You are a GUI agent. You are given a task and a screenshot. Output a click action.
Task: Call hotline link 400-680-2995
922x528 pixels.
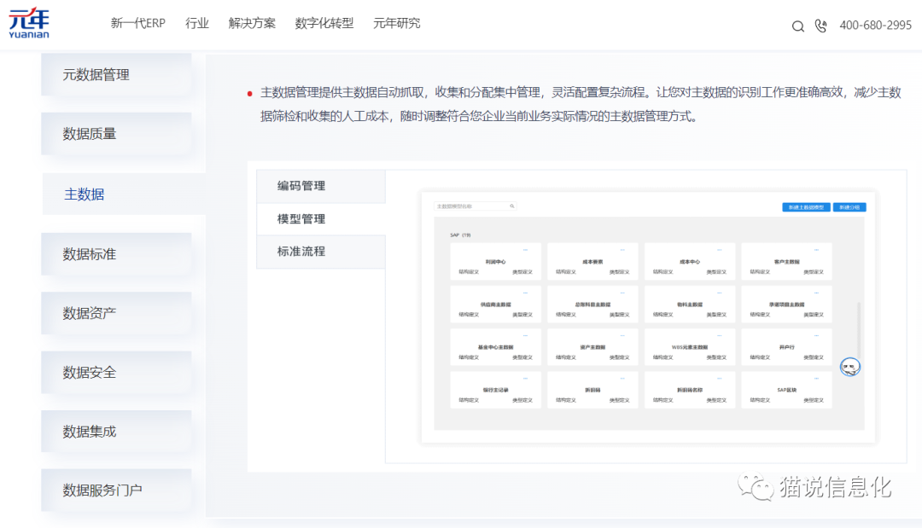pyautogui.click(x=875, y=26)
